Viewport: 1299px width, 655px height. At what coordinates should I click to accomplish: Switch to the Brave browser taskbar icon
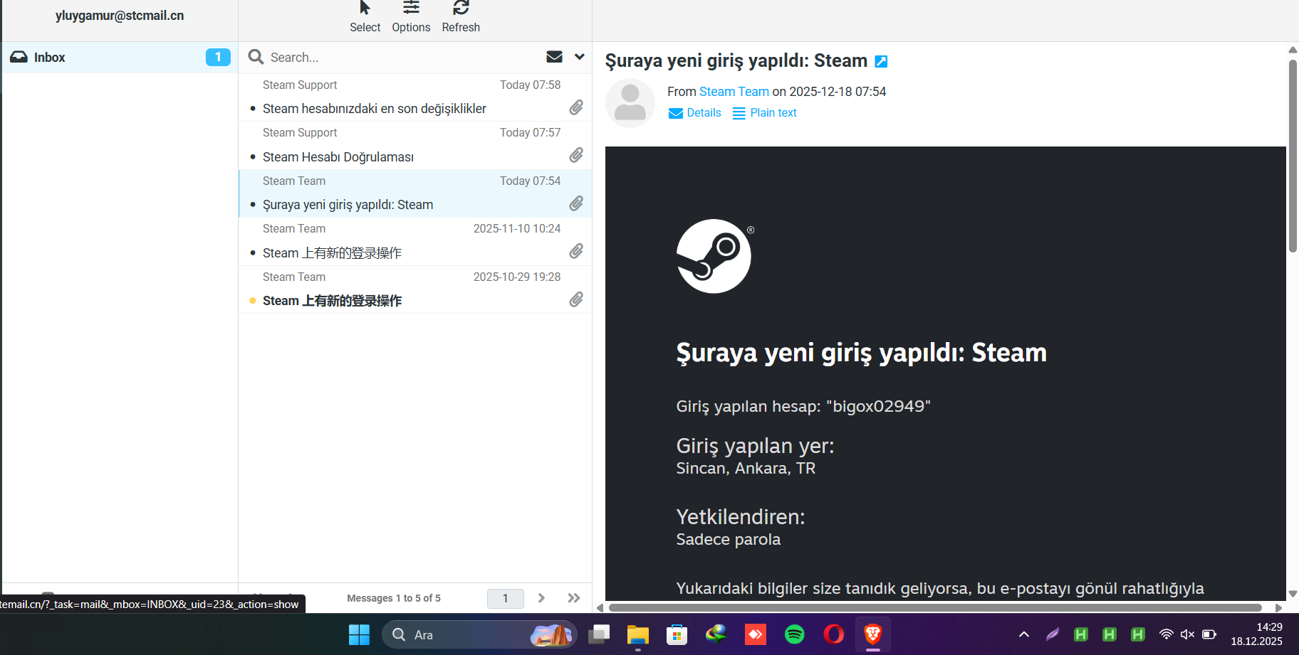point(873,634)
